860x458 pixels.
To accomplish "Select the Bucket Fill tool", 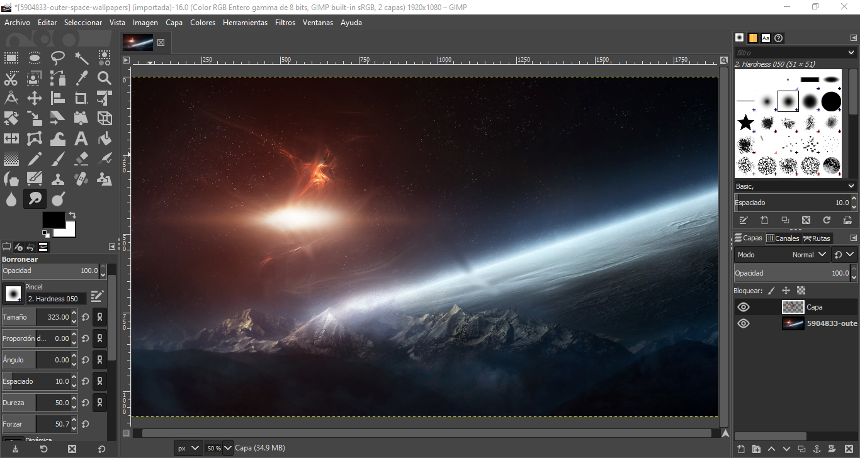I will coord(105,138).
